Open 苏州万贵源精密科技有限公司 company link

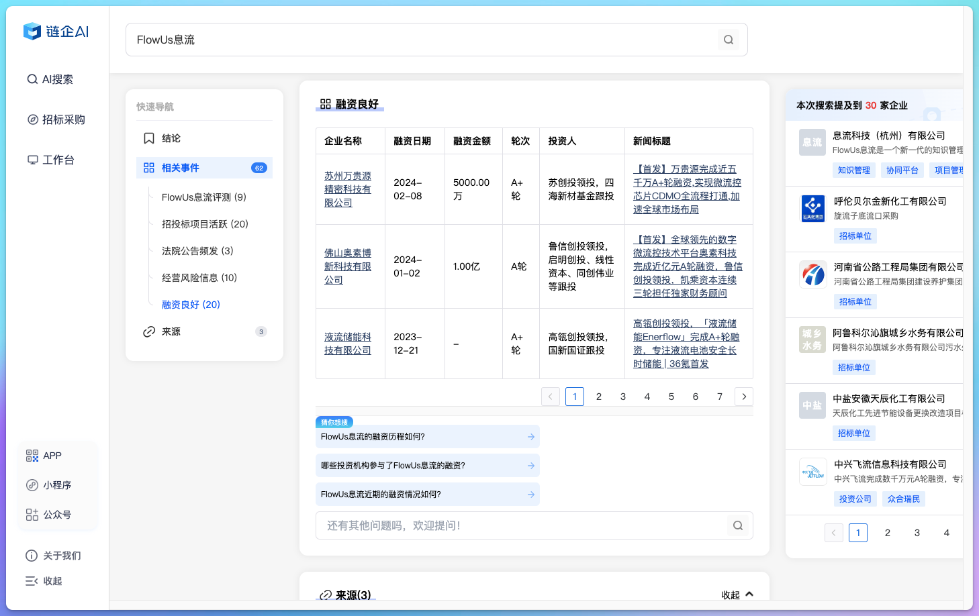(x=347, y=189)
